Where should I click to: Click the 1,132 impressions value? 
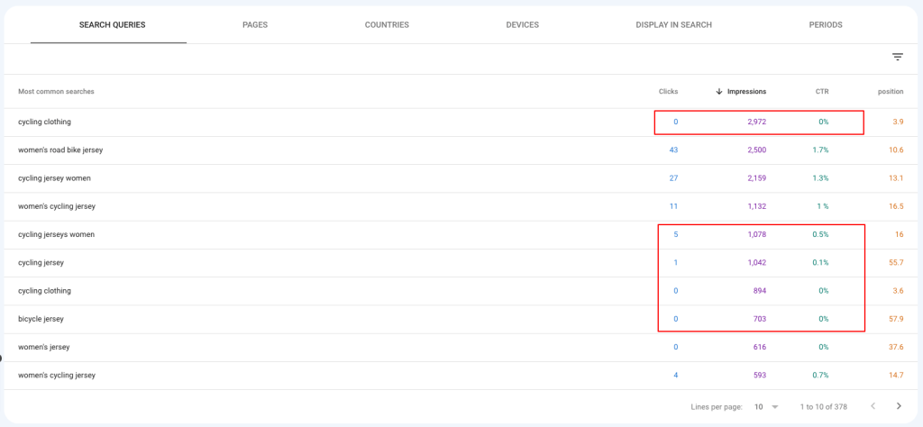tap(757, 206)
